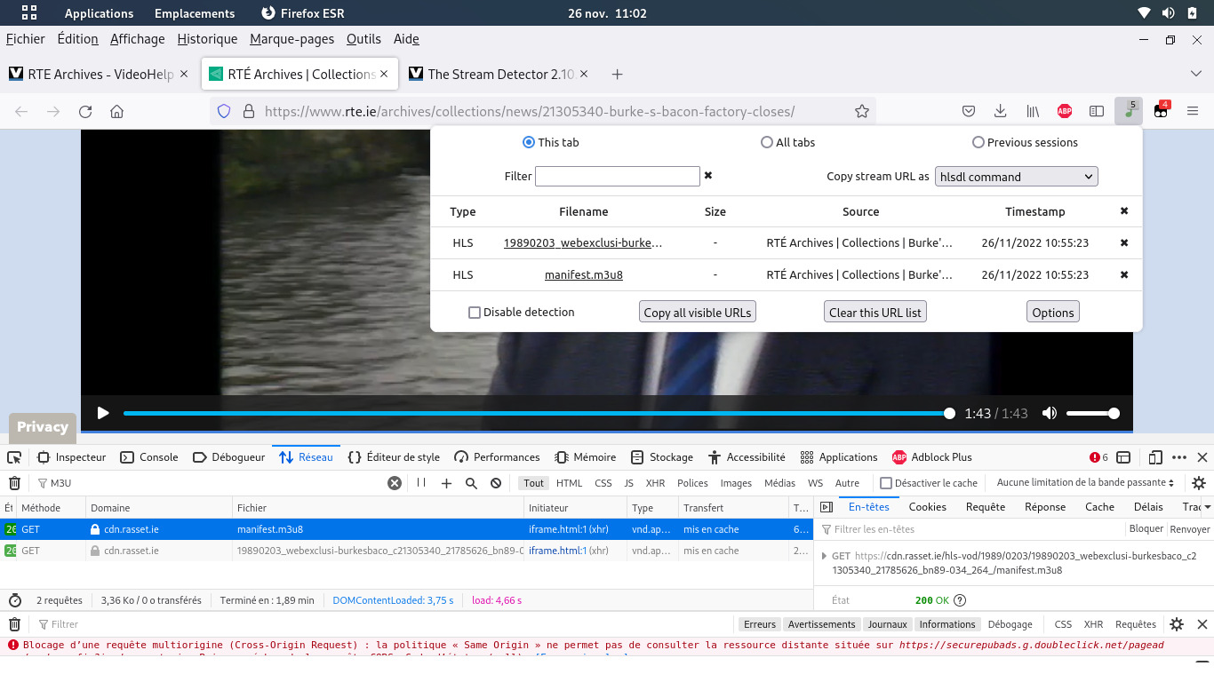Click the manifest.m3u8 filename link in popup
Screen dimensions: 1214x682
click(584, 274)
